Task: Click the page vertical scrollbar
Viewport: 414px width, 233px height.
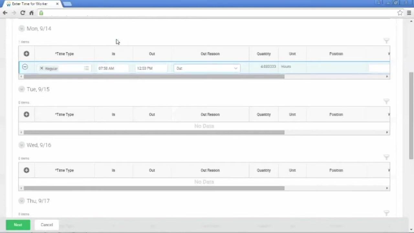Action: [x=411, y=115]
